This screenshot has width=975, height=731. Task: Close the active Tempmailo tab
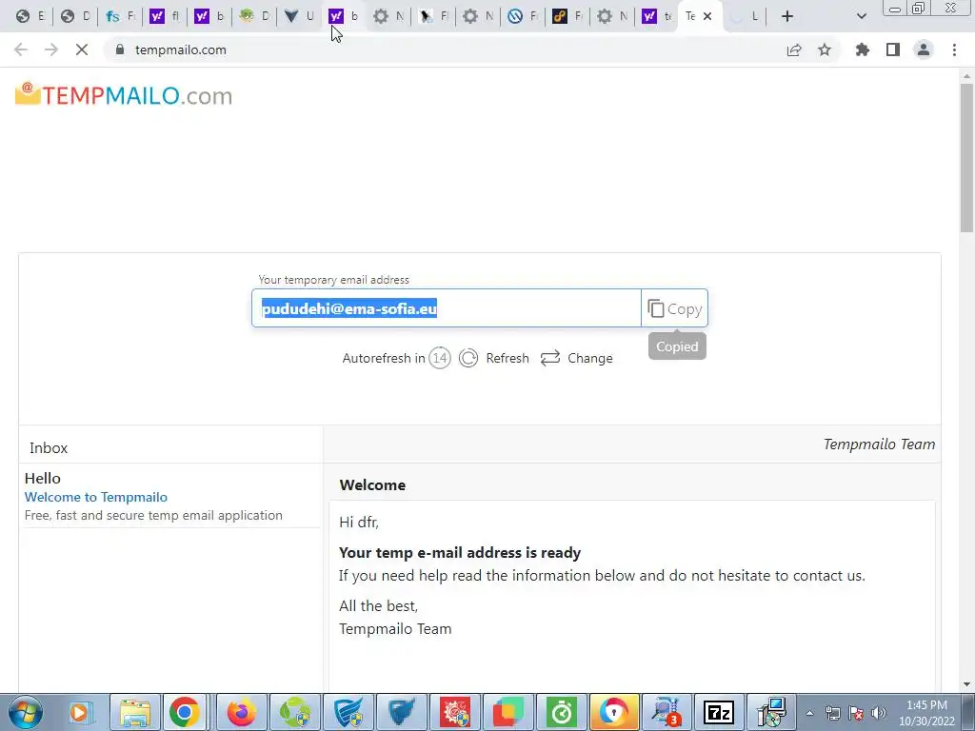(707, 17)
